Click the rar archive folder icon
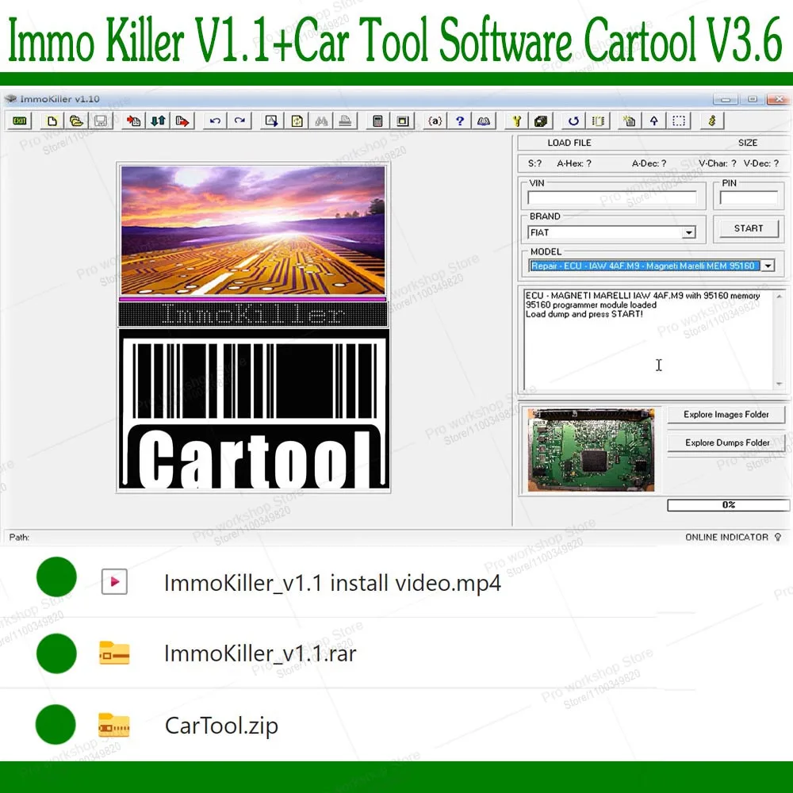Viewport: 793px width, 793px height. [x=114, y=653]
